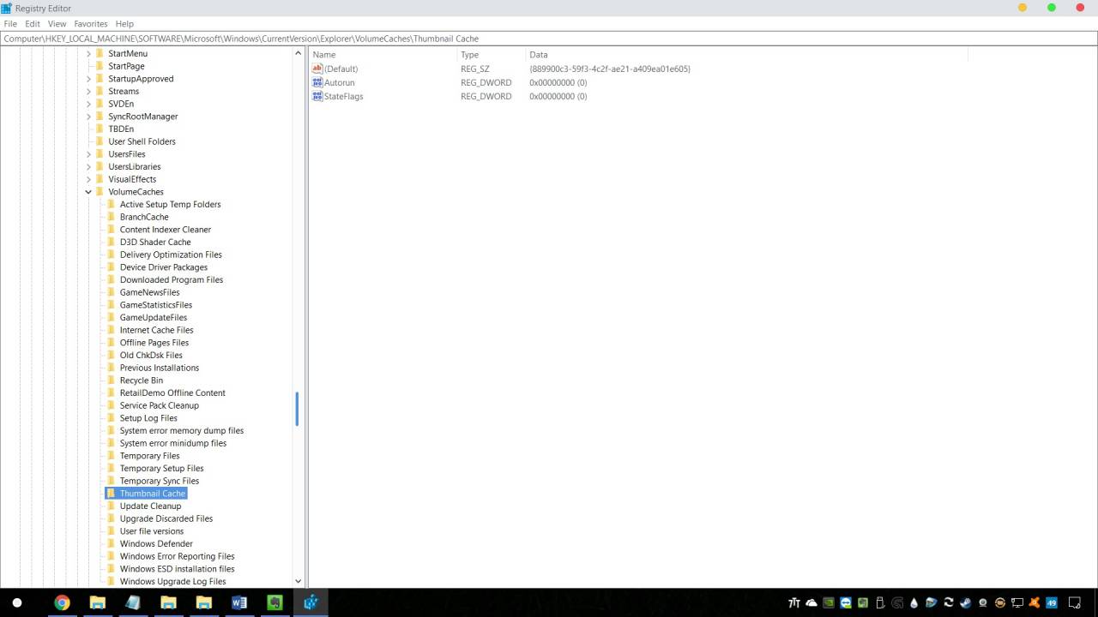This screenshot has height=617, width=1098.
Task: Sort values by Name column header
Action: coord(383,54)
